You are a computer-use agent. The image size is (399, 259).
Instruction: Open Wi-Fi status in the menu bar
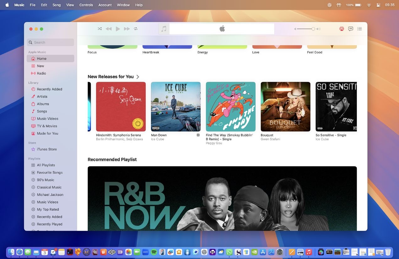point(369,5)
